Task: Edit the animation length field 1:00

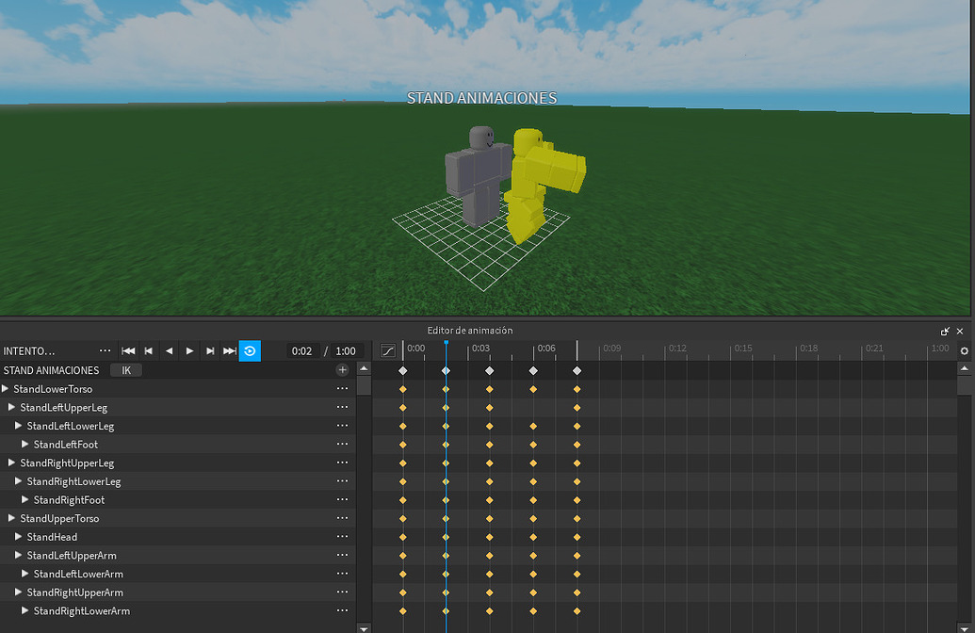Action: point(346,350)
